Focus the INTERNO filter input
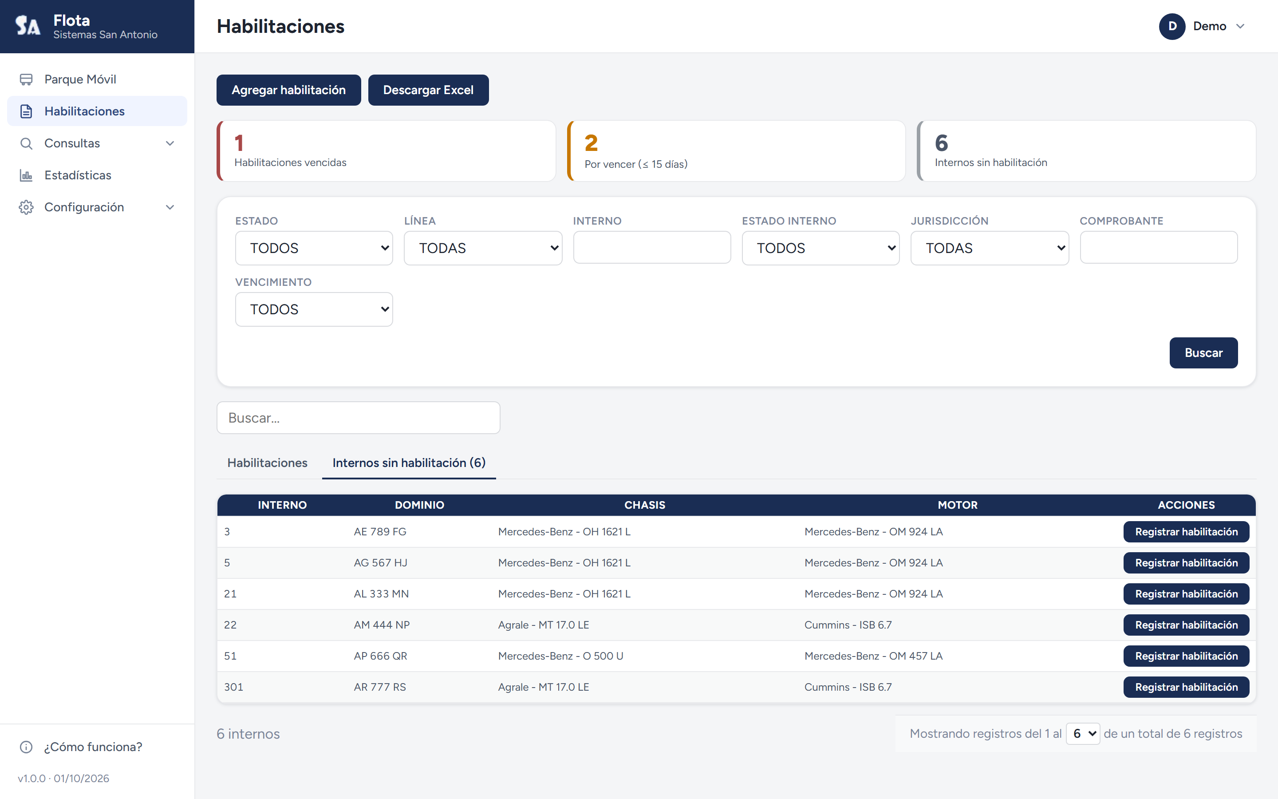The width and height of the screenshot is (1278, 799). [652, 247]
